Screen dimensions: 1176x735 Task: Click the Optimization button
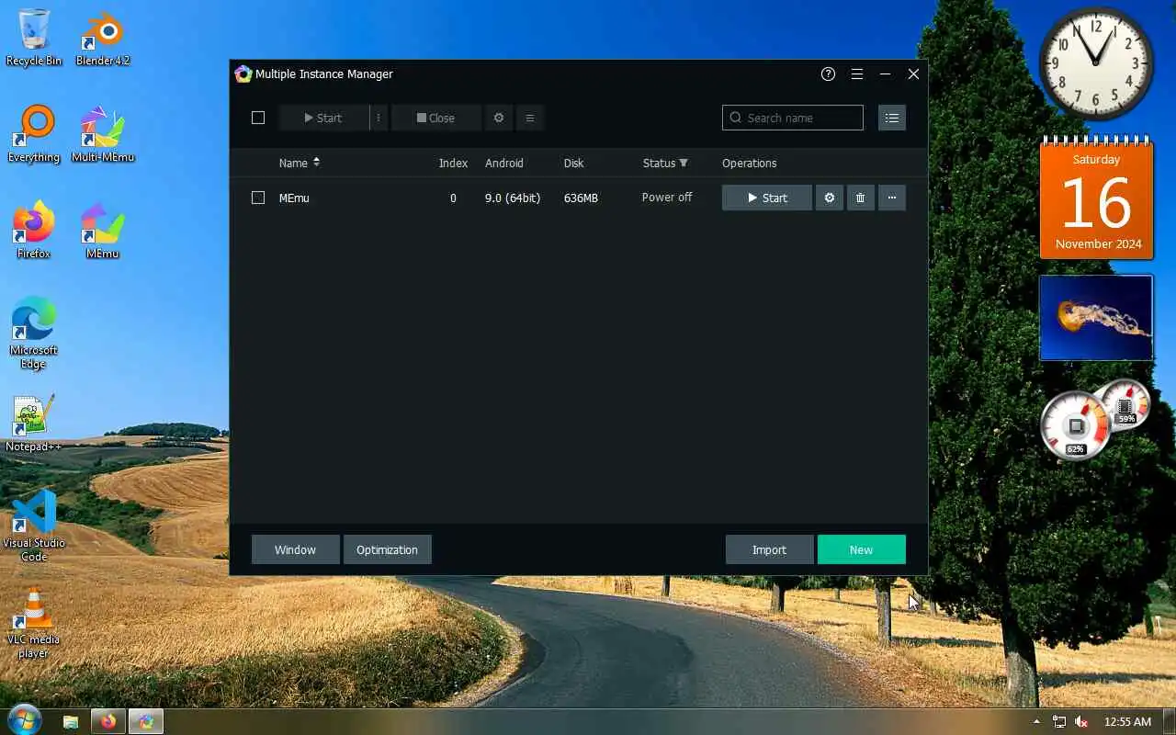[x=387, y=549]
